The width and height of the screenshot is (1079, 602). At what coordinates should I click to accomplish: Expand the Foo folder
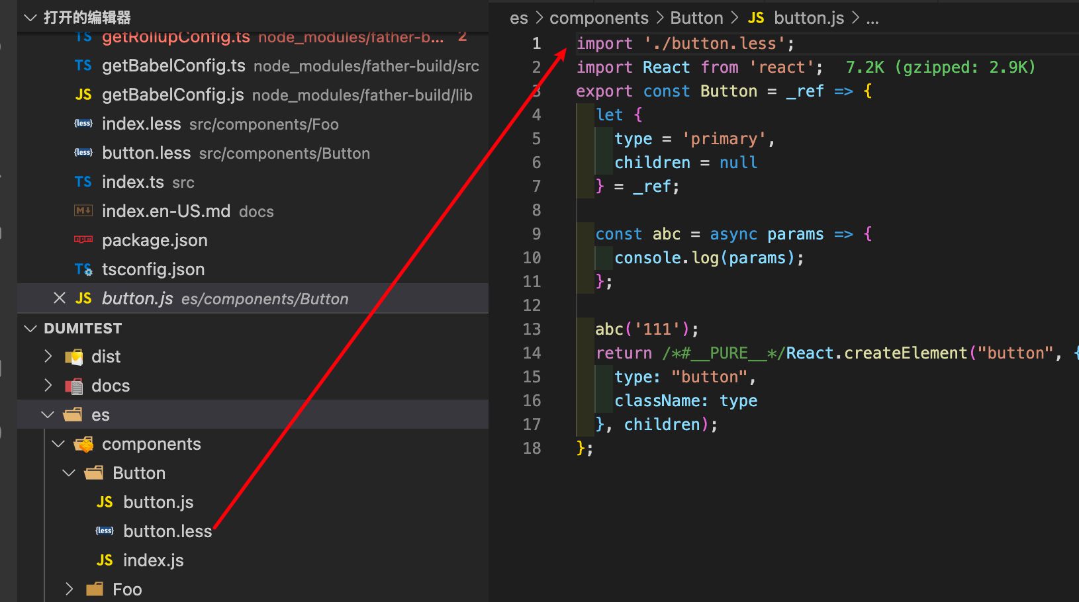coord(69,589)
